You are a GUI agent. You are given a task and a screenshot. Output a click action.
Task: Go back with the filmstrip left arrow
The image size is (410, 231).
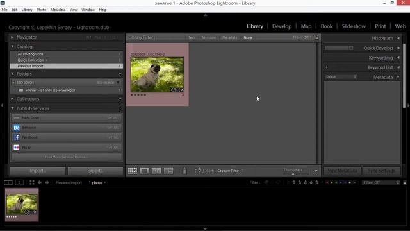click(x=40, y=182)
